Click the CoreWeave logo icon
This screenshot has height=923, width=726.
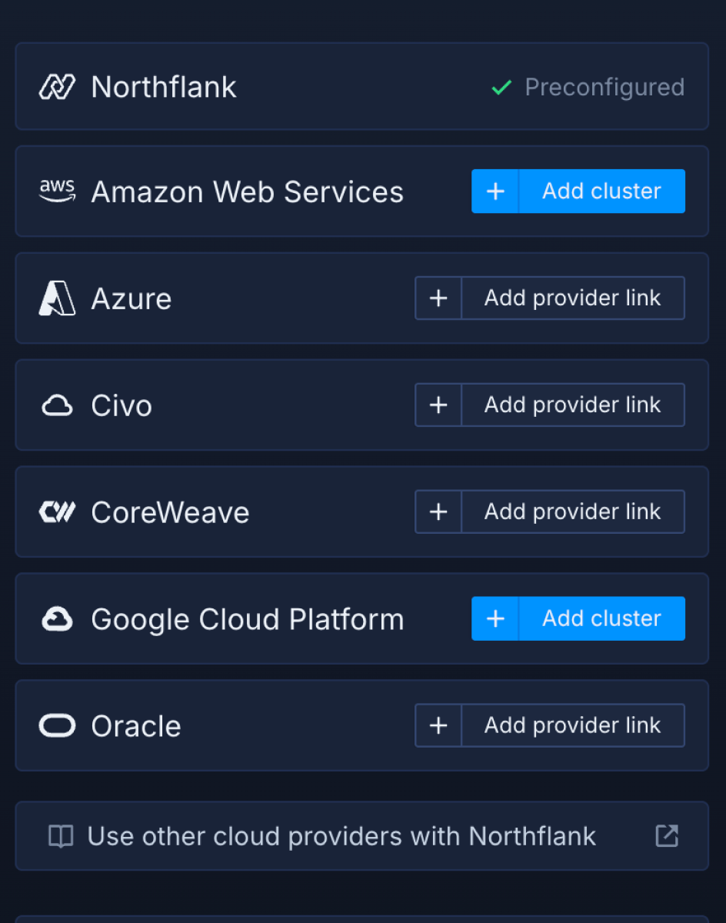[x=57, y=512]
